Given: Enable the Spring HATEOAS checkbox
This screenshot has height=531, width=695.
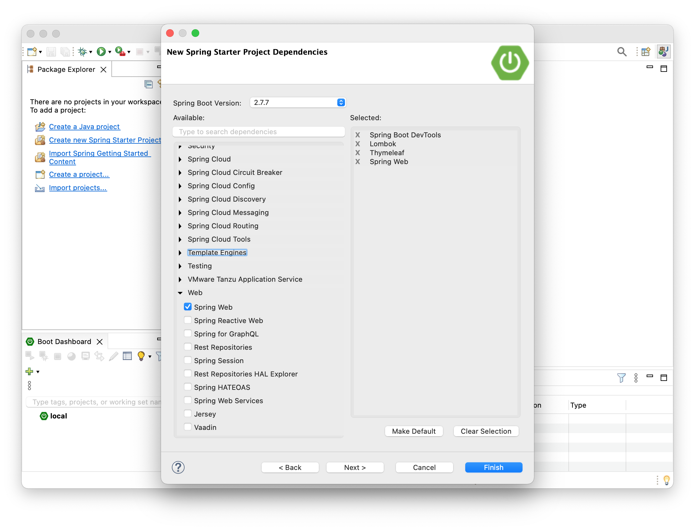Looking at the screenshot, I should pos(188,387).
